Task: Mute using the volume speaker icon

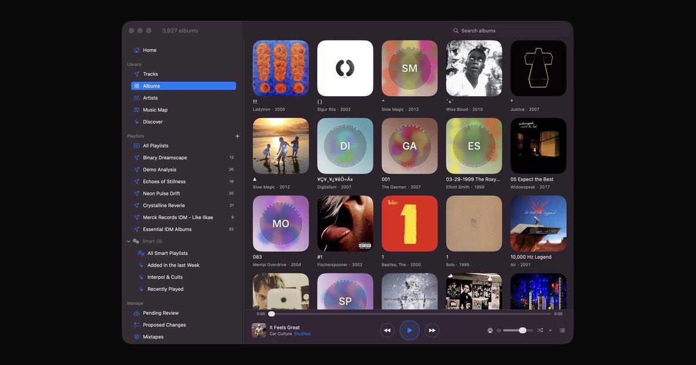Action: 499,330
